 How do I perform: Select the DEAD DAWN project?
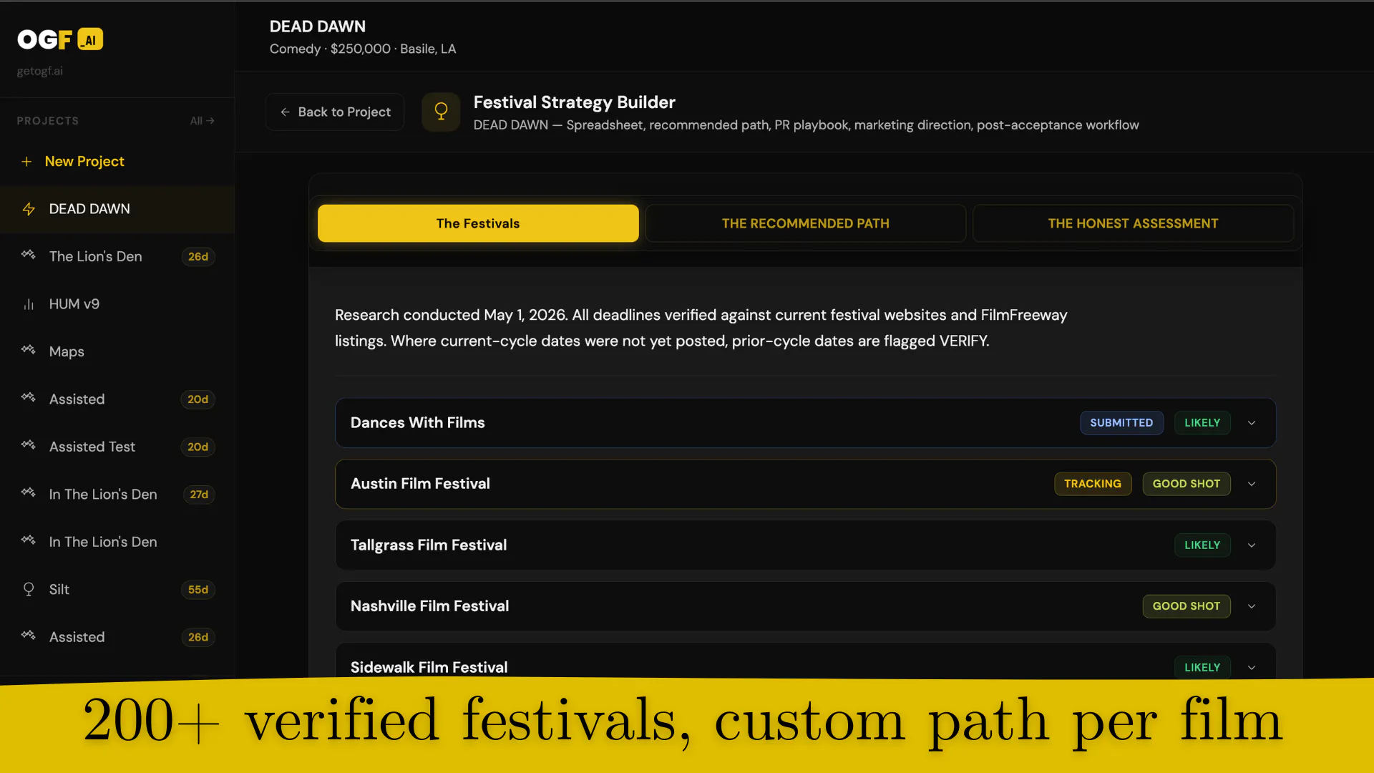(x=117, y=209)
